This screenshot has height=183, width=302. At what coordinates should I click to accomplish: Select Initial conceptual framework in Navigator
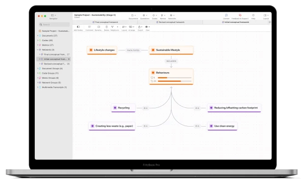tap(54, 59)
